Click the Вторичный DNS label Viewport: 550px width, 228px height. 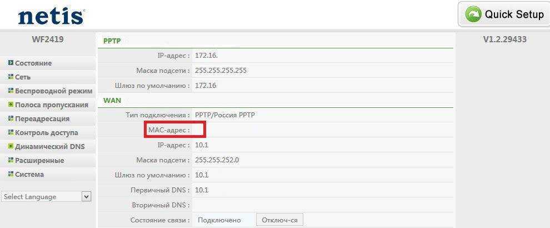[161, 205]
